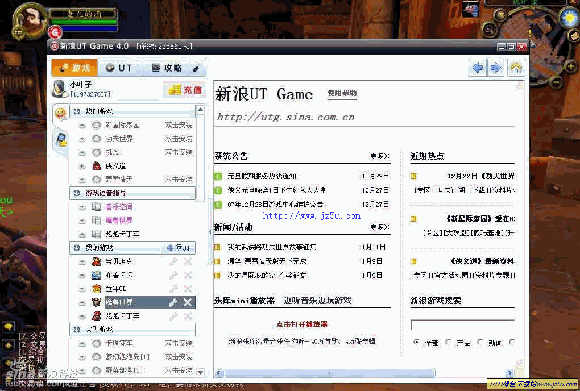
Task: Open the 使用帮助 link
Action: click(x=342, y=93)
